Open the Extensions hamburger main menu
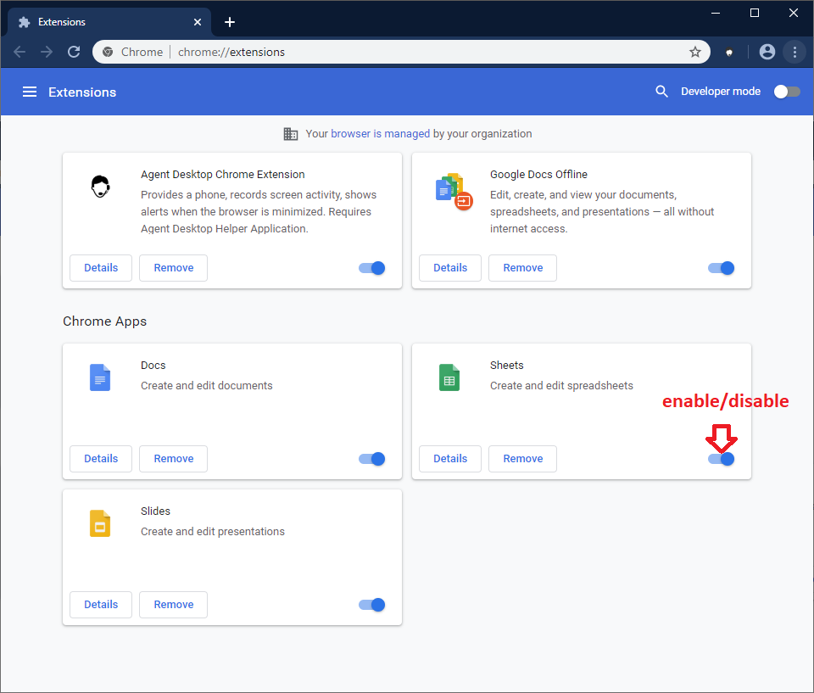 pyautogui.click(x=30, y=92)
